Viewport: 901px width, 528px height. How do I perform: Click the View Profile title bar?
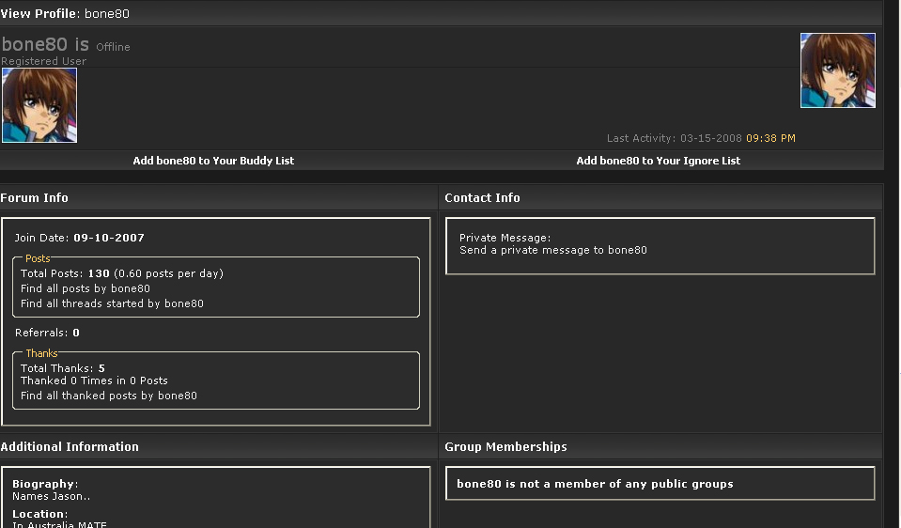(65, 14)
